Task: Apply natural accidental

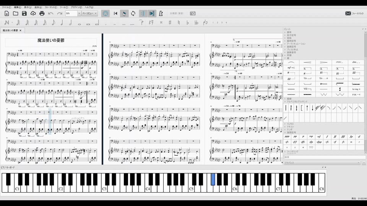Action: click(179, 23)
